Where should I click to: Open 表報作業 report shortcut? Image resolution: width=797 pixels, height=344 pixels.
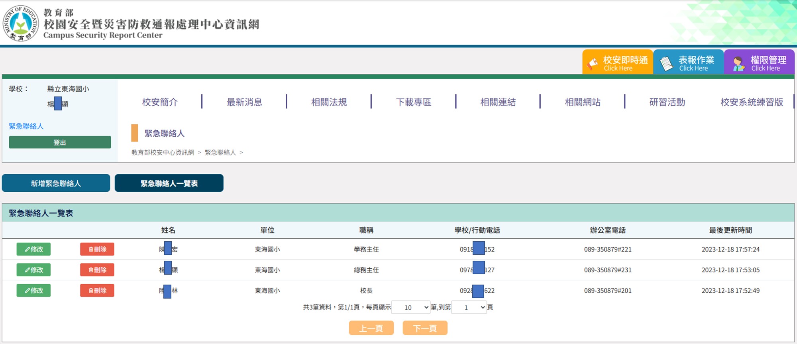(688, 63)
